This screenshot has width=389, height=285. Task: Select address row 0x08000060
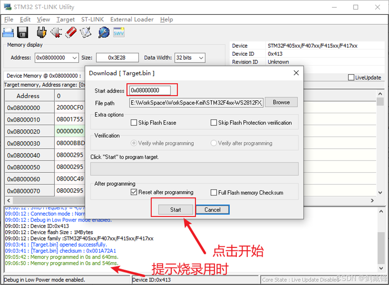click(30, 179)
